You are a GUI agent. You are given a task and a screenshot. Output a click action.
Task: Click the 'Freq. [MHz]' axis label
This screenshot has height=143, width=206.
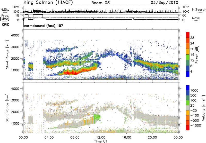(5, 17)
